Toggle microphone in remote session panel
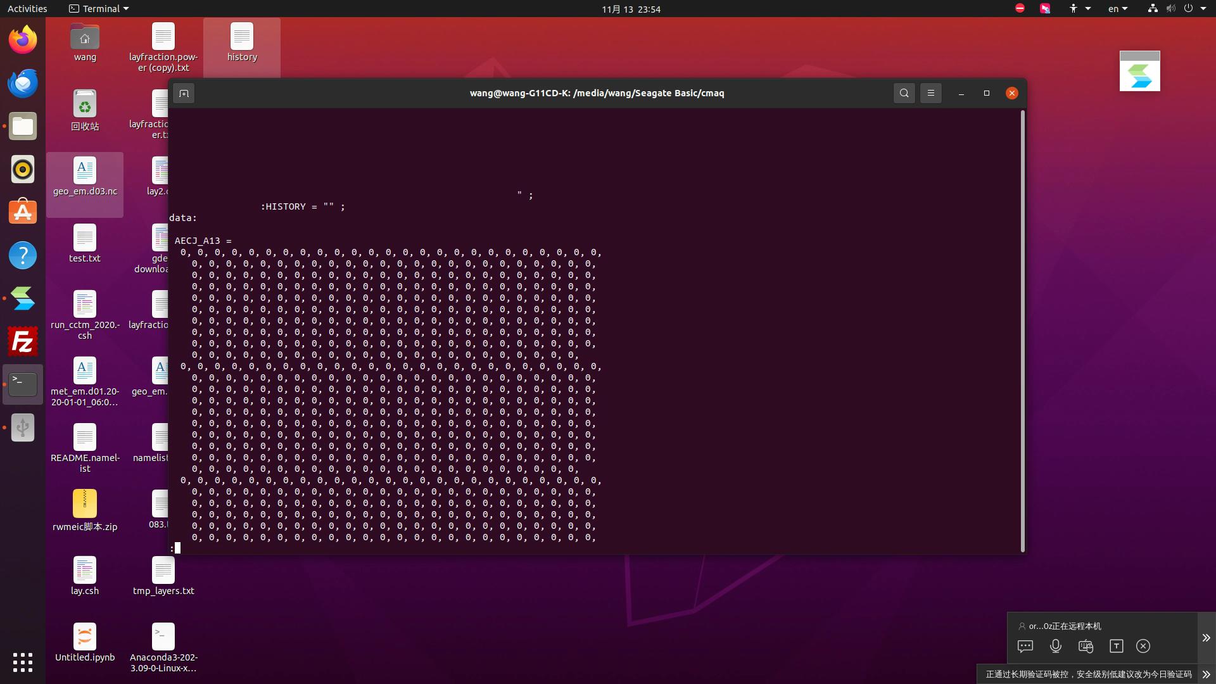 (x=1055, y=646)
